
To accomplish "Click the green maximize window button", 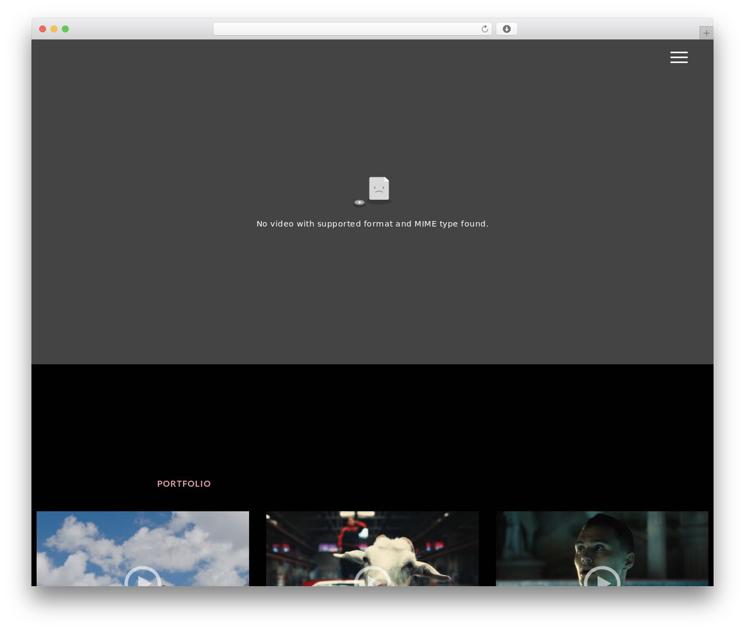I will point(65,29).
